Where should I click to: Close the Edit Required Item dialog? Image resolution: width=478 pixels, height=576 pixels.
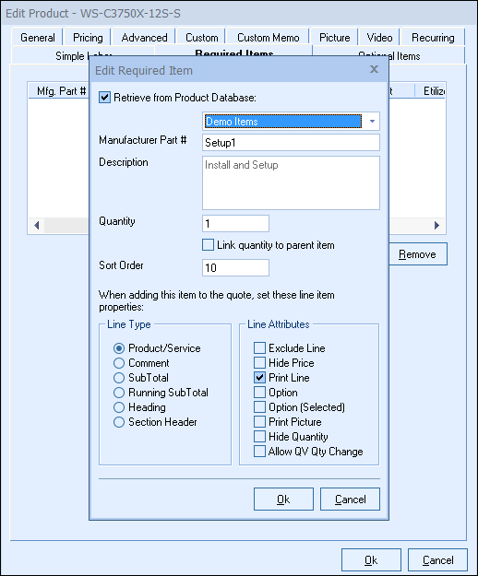[374, 69]
